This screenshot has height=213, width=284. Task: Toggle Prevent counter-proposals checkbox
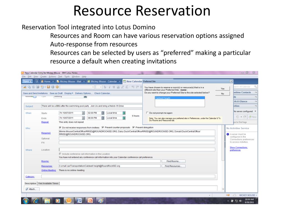point(103,128)
